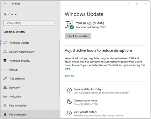Minimize the Settings window
This screenshot has height=119, width=151.
[129, 4]
